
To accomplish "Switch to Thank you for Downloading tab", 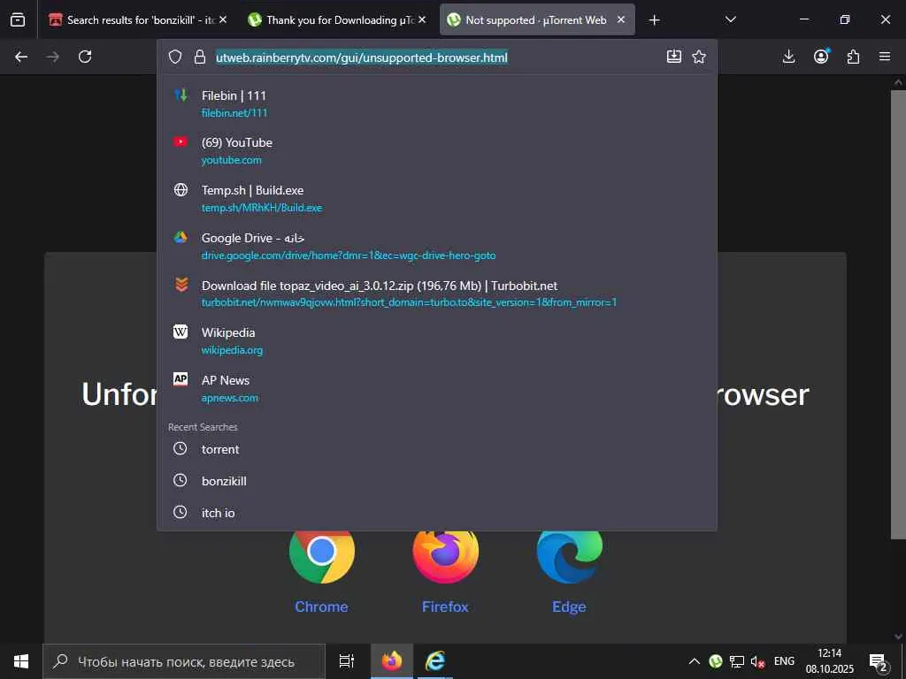I will [x=338, y=20].
